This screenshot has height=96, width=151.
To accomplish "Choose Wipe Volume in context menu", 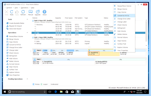I will (x=124, y=41).
